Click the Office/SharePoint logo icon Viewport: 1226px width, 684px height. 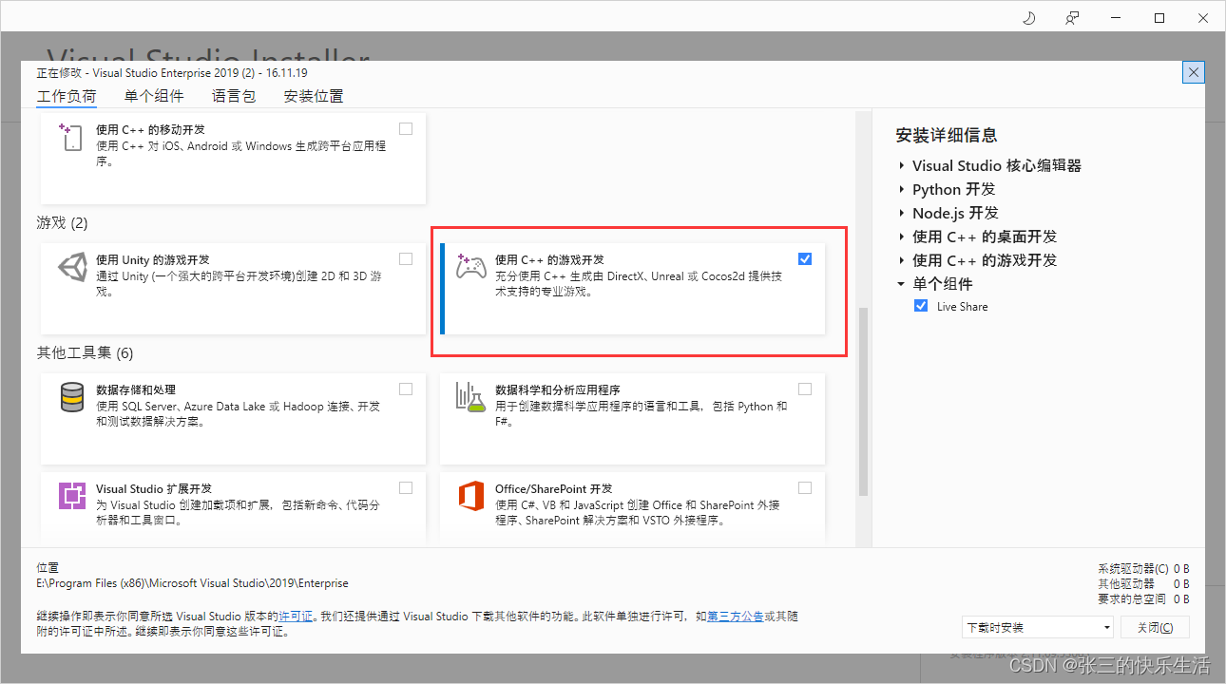pos(471,495)
